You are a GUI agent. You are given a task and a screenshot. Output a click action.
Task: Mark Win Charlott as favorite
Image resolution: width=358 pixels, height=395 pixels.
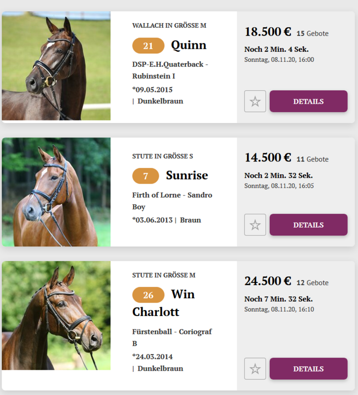pos(255,369)
